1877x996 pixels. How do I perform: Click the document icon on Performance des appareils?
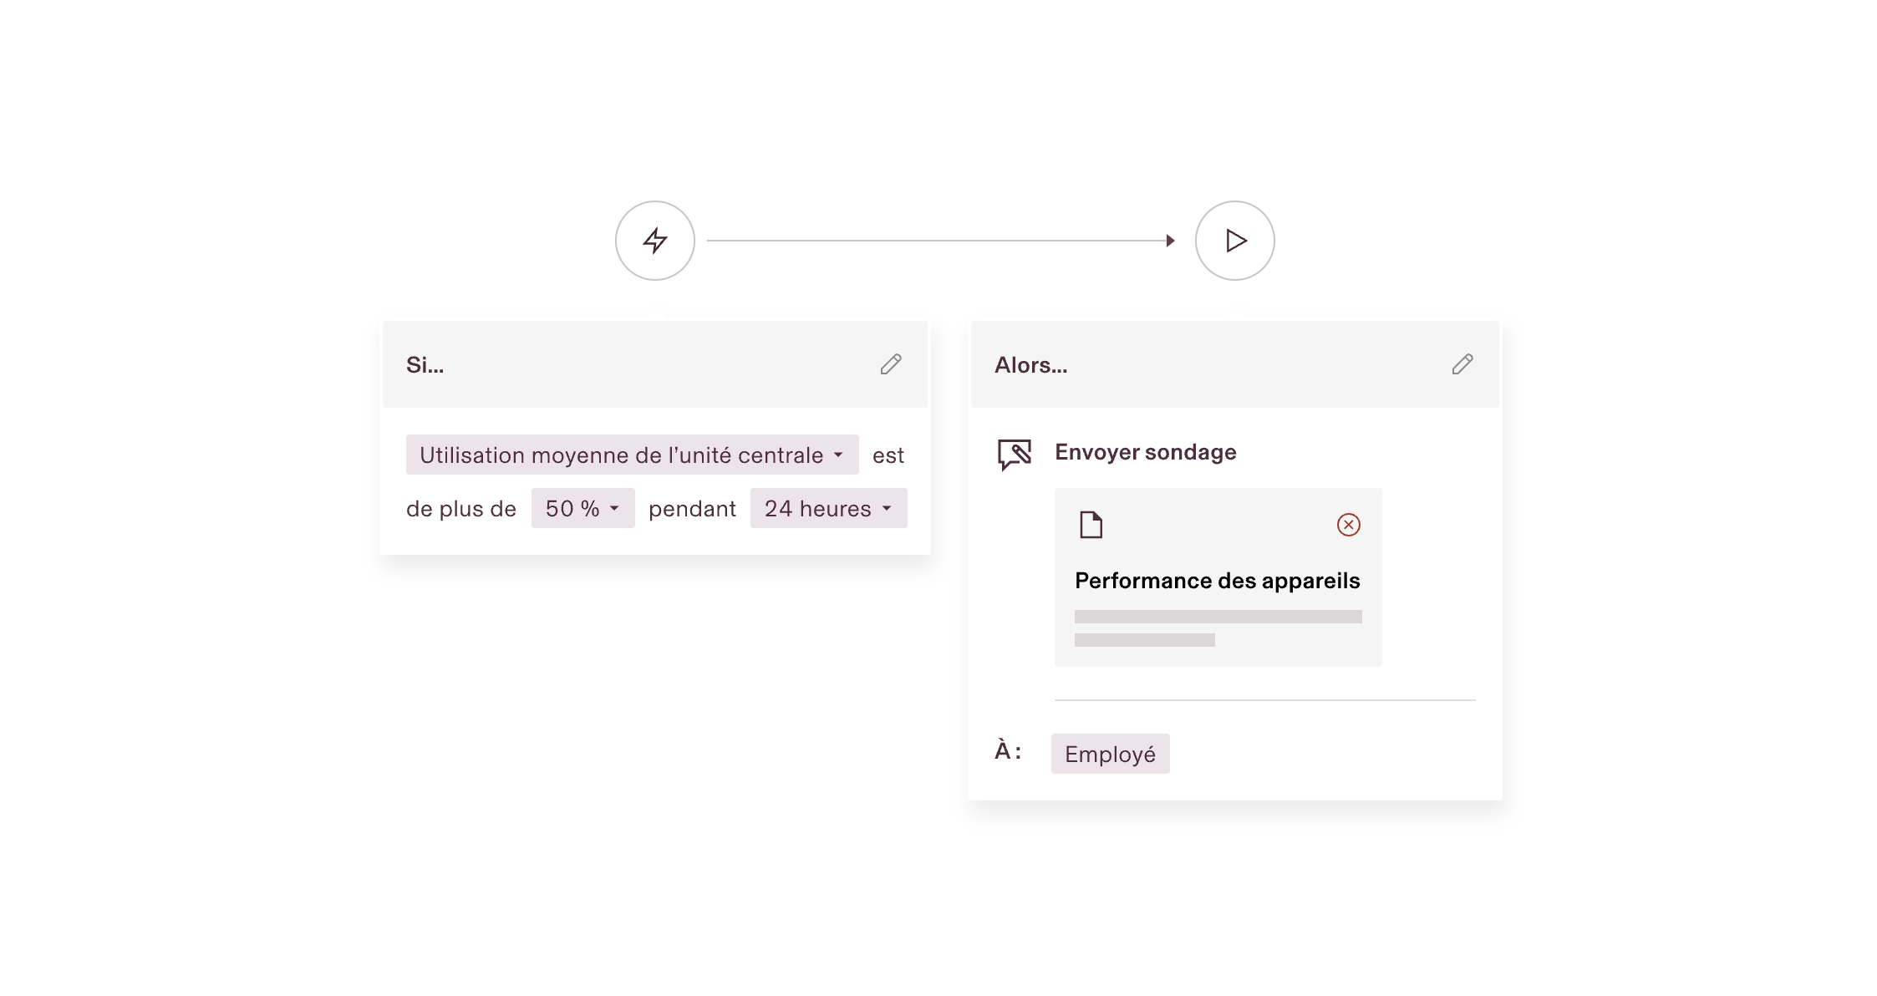pos(1091,526)
